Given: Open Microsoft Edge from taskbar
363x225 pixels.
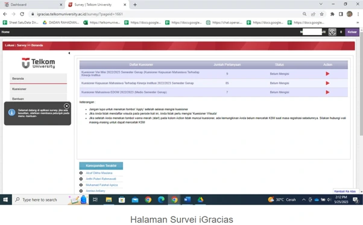Looking at the screenshot, I should 161,200.
